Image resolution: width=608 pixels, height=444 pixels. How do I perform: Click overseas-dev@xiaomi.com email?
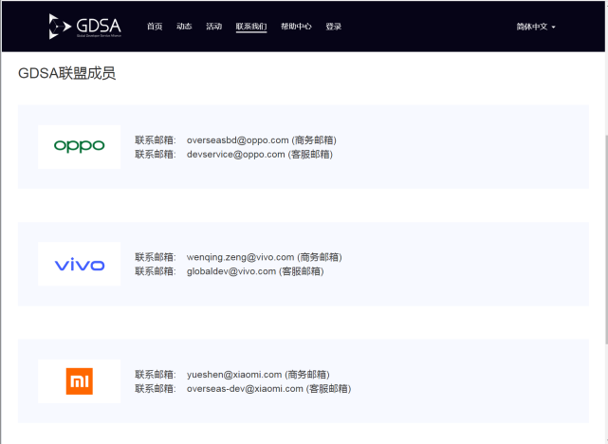245,389
